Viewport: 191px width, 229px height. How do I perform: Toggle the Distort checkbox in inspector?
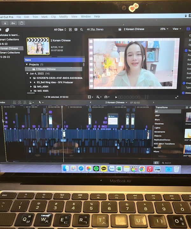(183, 93)
